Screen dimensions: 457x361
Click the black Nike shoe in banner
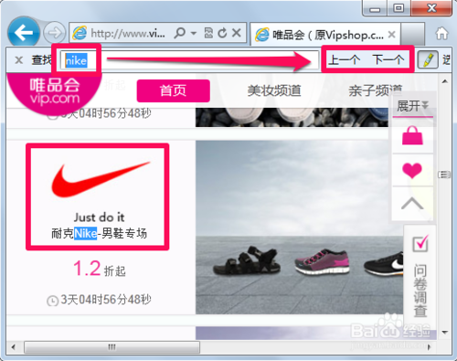384,263
